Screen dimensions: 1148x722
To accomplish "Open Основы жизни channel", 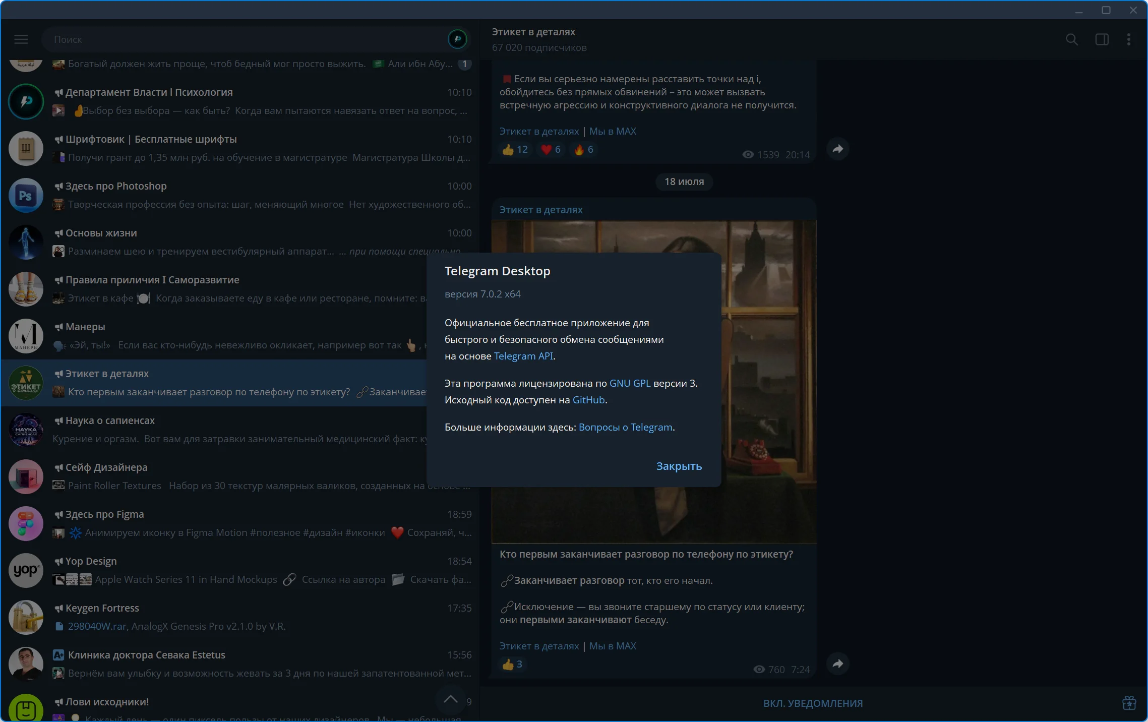I will (240, 242).
